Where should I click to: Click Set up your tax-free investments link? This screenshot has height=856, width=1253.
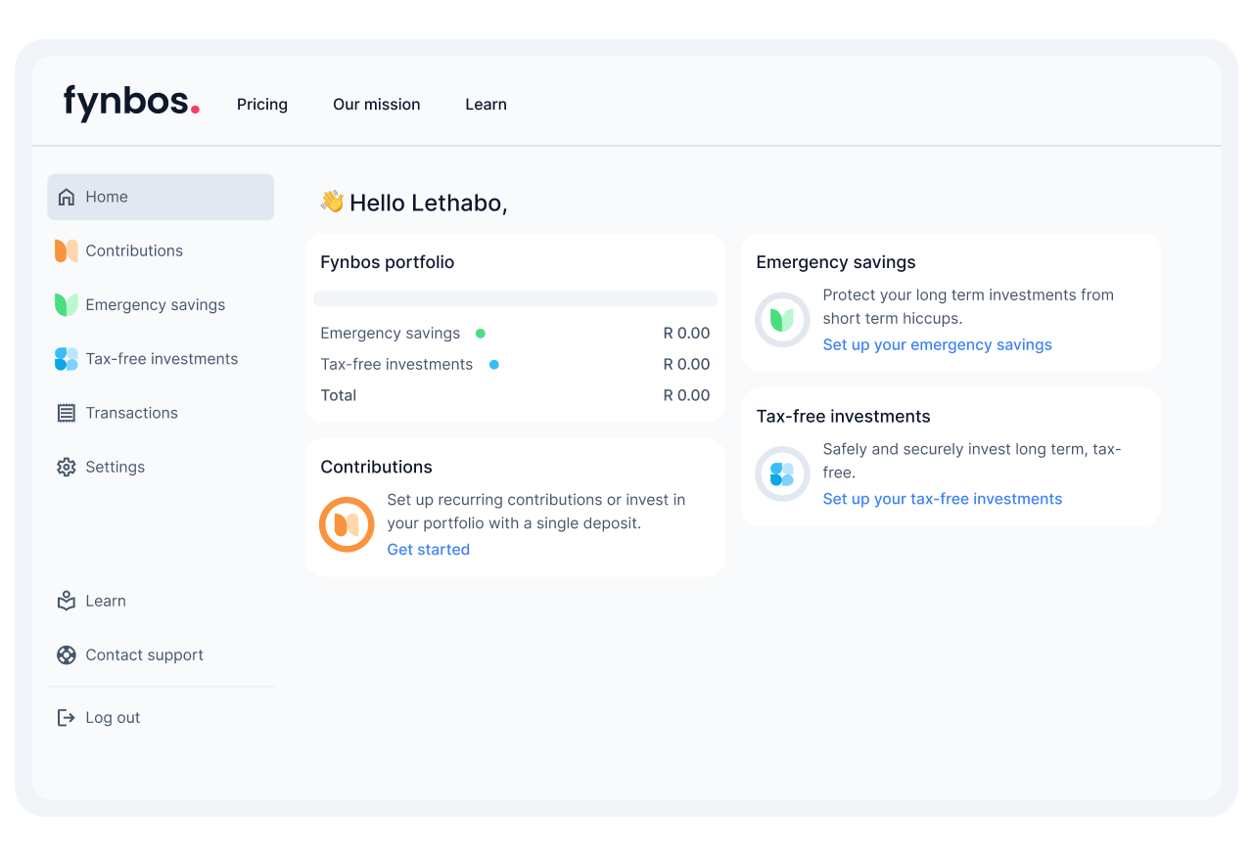943,499
